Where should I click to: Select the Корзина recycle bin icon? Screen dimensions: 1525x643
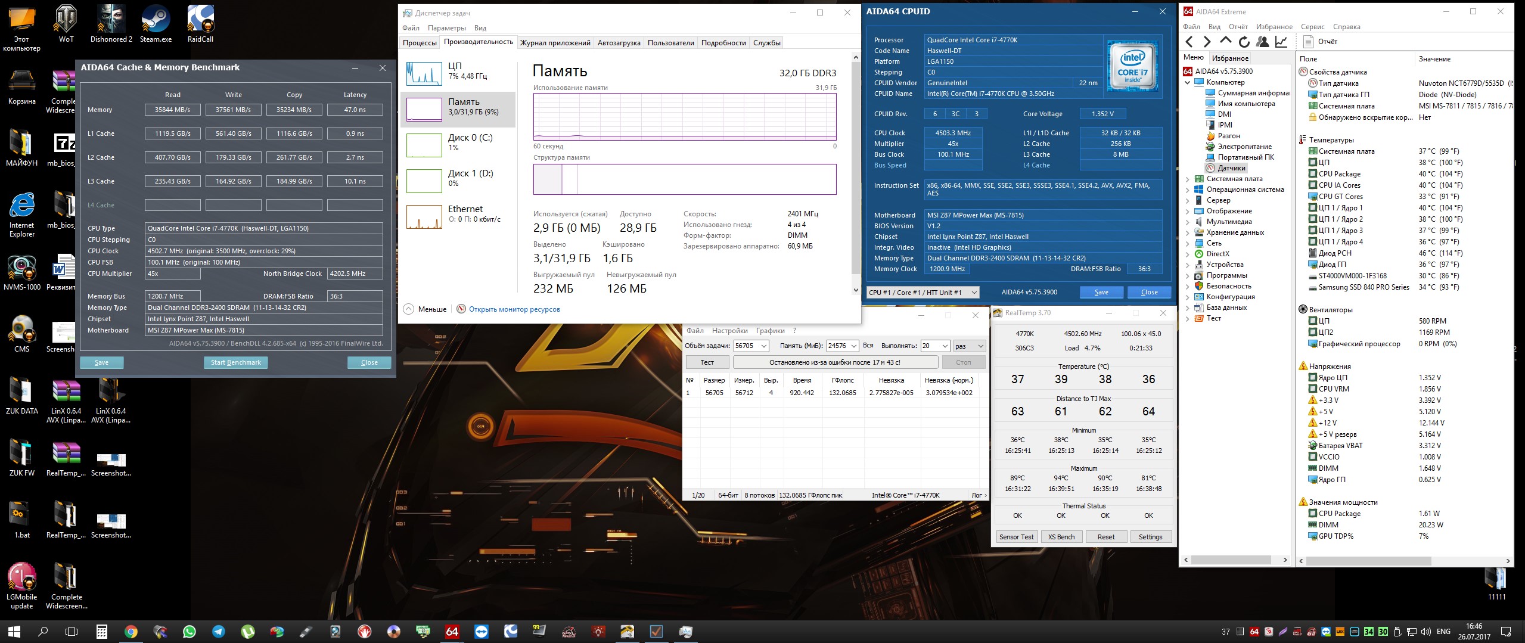coord(21,87)
